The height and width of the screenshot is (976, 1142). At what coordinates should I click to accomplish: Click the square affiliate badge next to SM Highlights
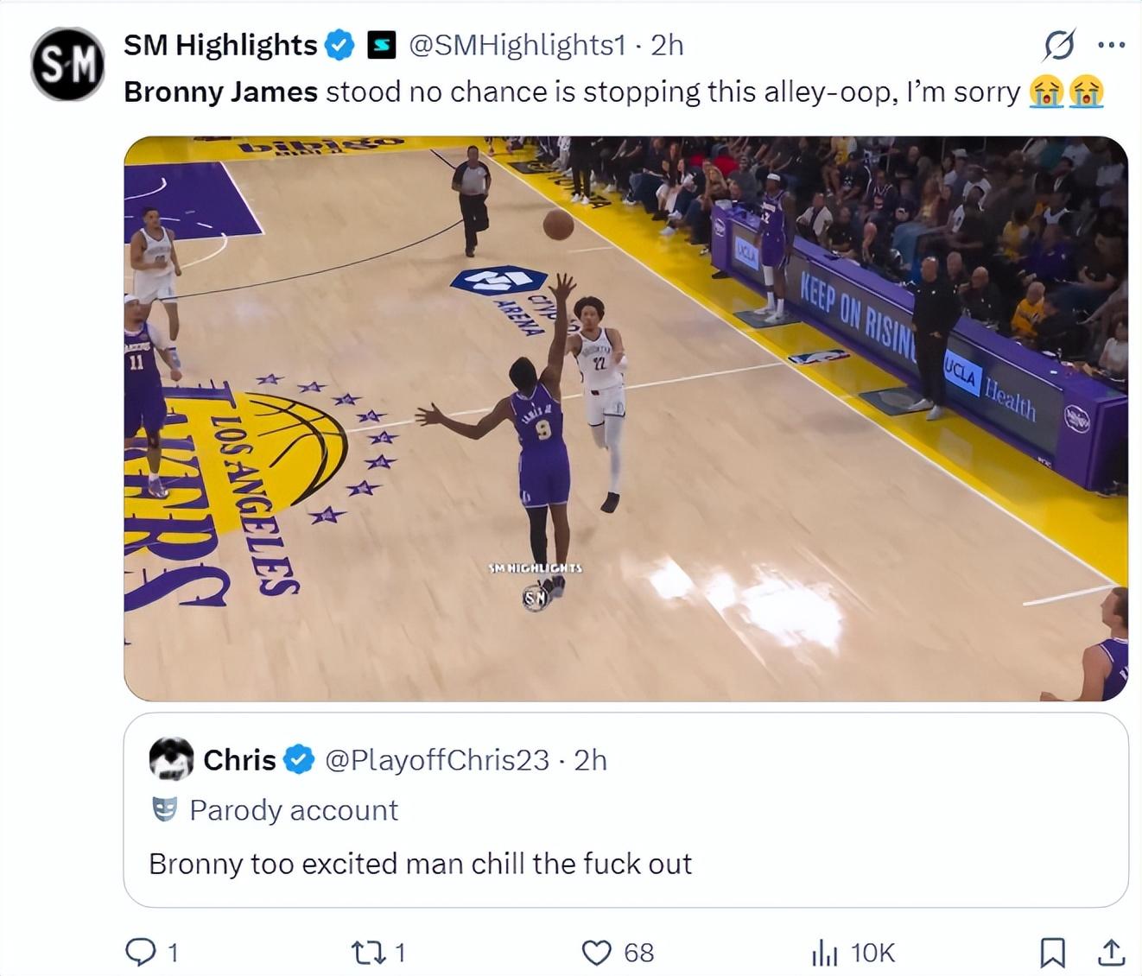[x=381, y=45]
